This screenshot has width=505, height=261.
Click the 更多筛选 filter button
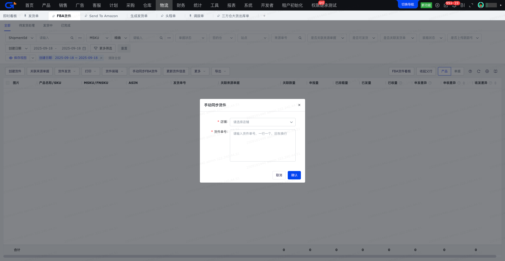click(x=103, y=48)
